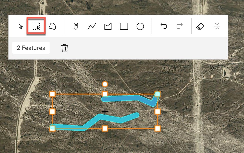
Task: Select the lasso selection tool
Action: [52, 26]
